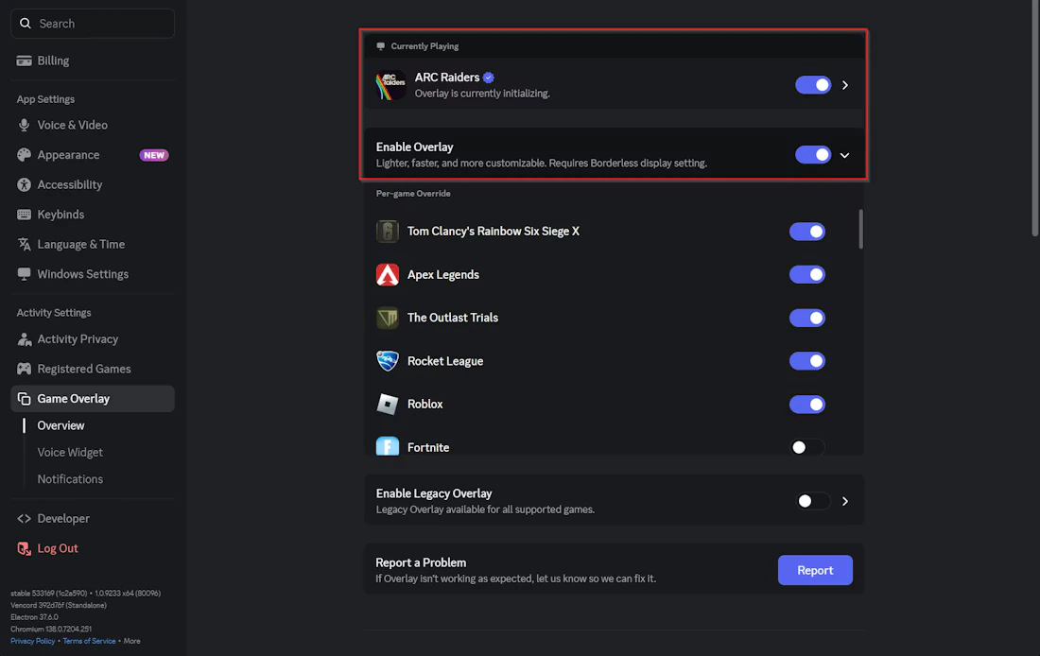Click the Billing credit card icon
Screen dimensions: 1040x656
[24, 60]
